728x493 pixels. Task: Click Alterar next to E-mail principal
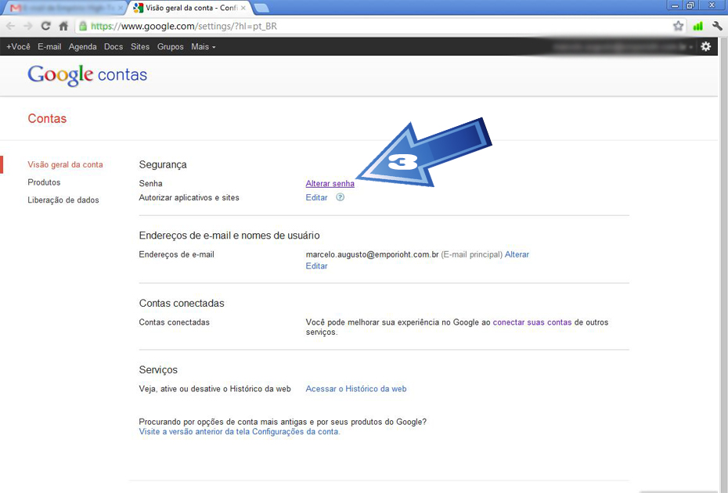(517, 254)
